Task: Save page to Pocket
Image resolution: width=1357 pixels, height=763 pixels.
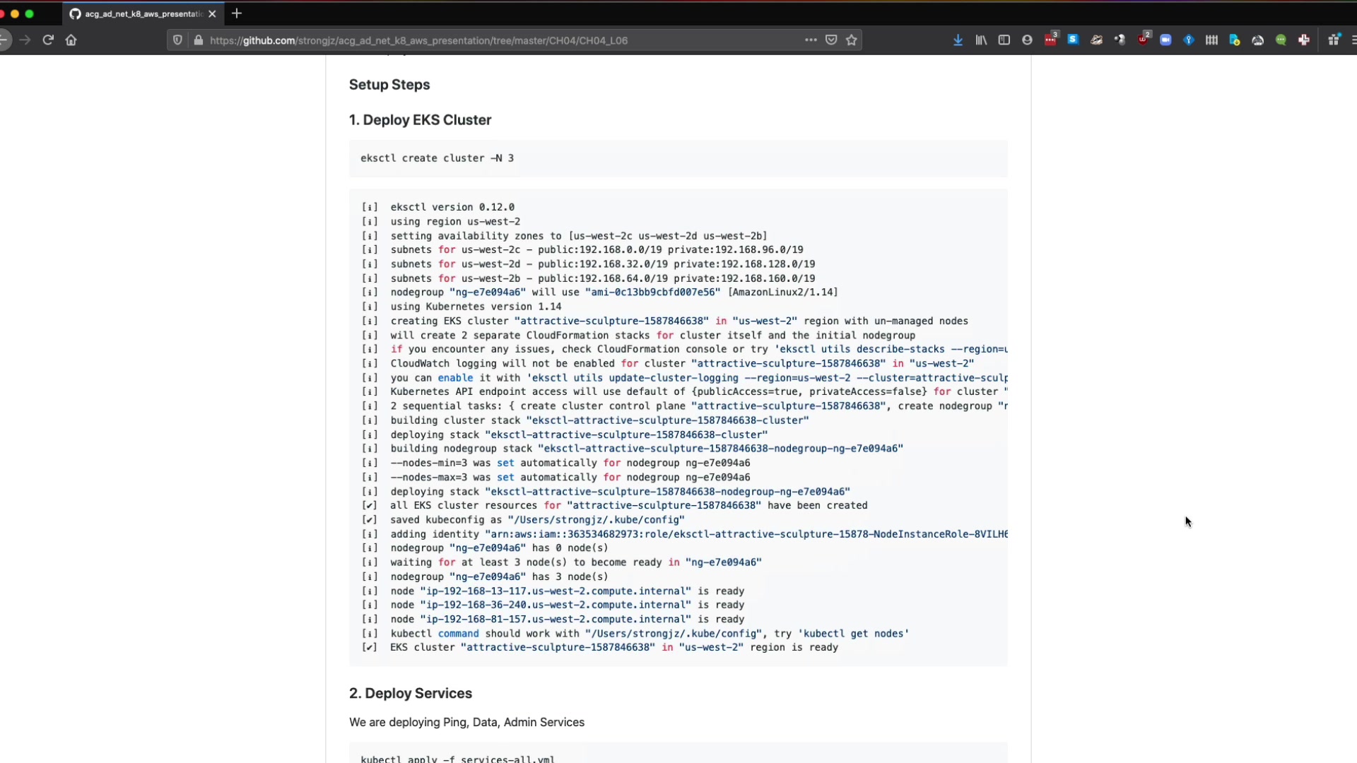Action: [x=831, y=40]
